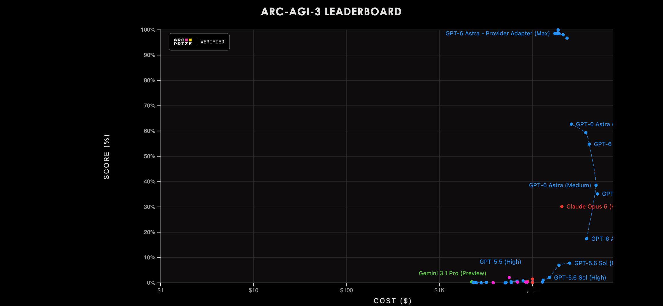This screenshot has height=306, width=663.
Task: Click the red Claude Opus 5 data point
Action: click(562, 206)
